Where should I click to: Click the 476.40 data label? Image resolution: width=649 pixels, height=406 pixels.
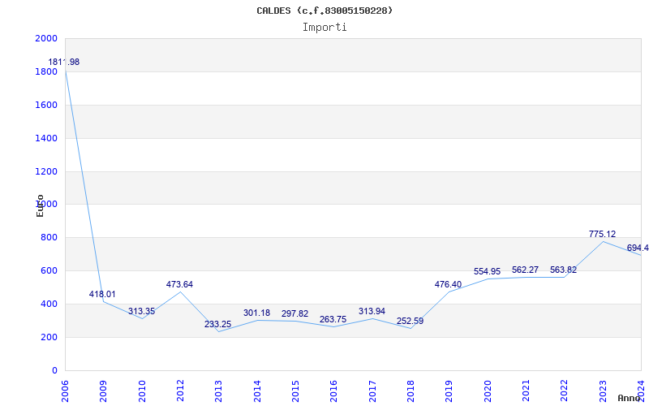coord(448,284)
